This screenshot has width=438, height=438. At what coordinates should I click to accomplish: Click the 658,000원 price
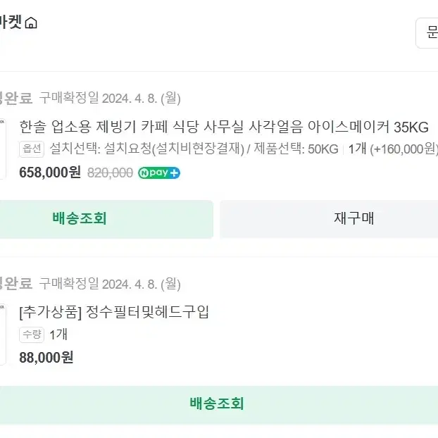50,173
